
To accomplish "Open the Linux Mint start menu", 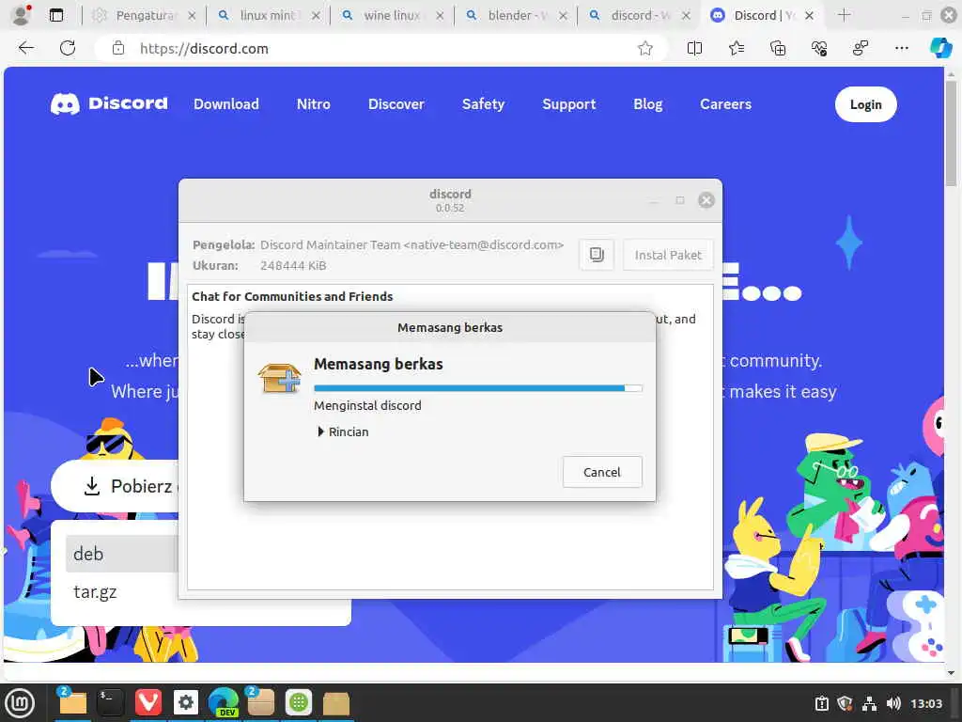I will point(20,703).
